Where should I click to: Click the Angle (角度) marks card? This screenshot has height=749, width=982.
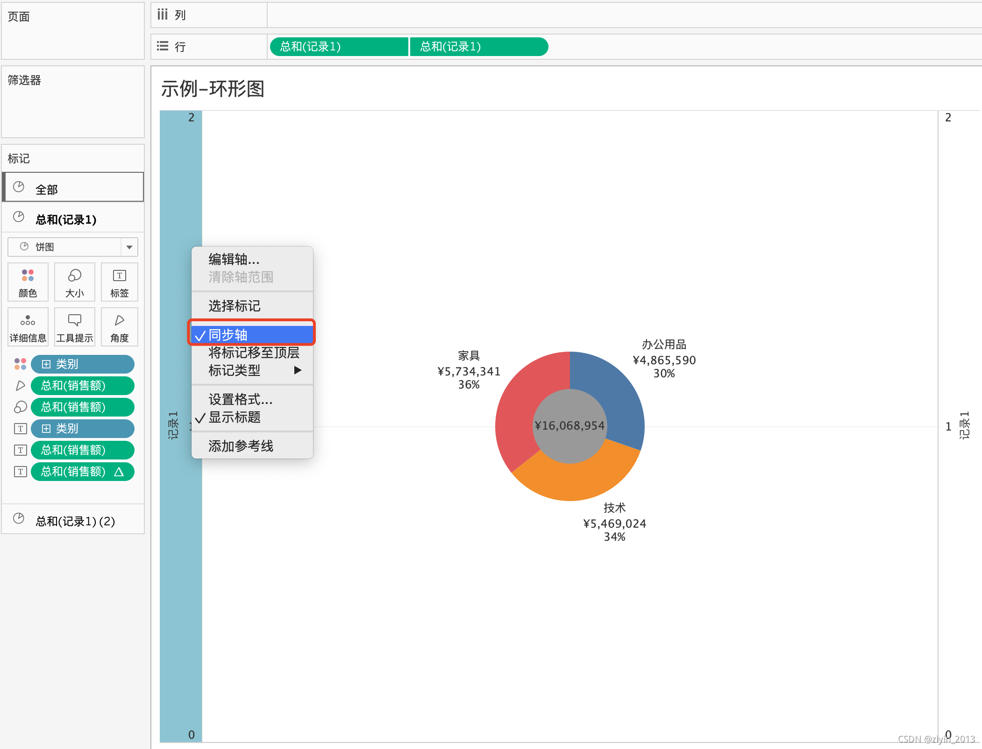pyautogui.click(x=119, y=327)
